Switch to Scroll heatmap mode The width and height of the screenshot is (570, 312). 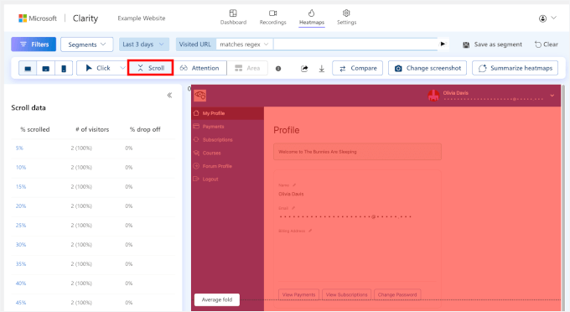click(x=151, y=68)
